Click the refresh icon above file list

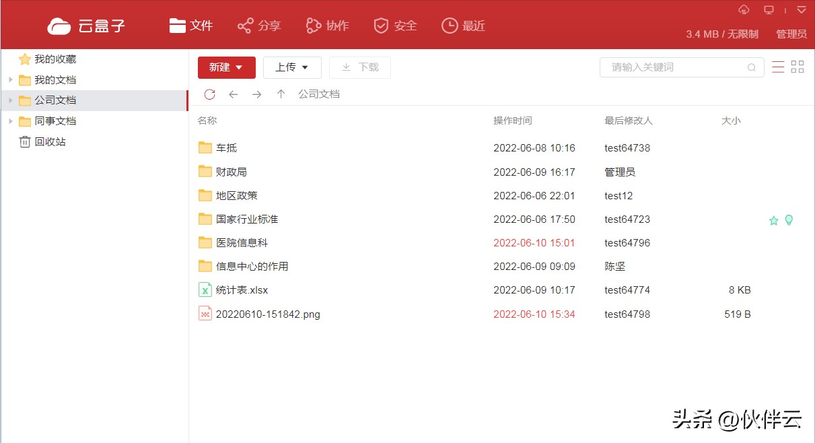(209, 94)
